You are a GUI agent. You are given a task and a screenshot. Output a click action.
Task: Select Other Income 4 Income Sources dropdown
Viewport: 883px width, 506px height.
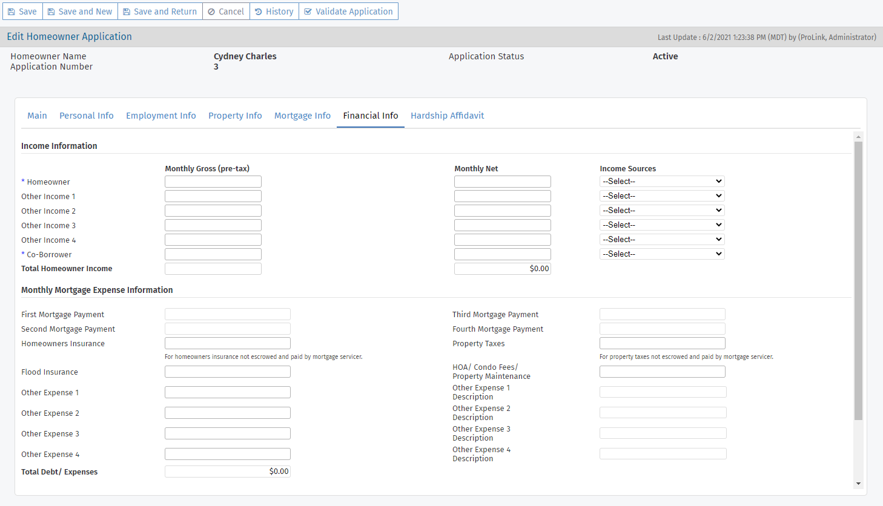[662, 240]
